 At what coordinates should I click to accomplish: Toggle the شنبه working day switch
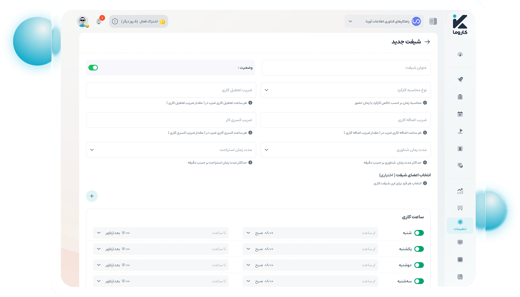coord(419,233)
